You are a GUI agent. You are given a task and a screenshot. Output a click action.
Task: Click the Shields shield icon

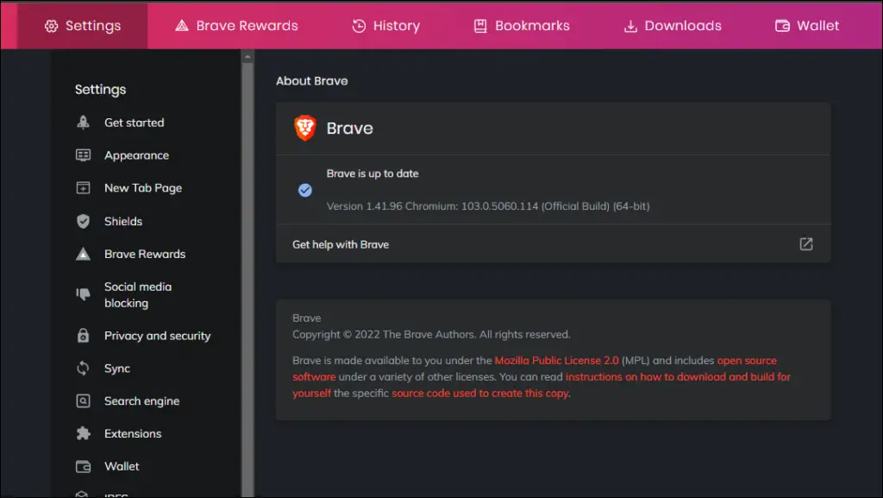pos(83,221)
